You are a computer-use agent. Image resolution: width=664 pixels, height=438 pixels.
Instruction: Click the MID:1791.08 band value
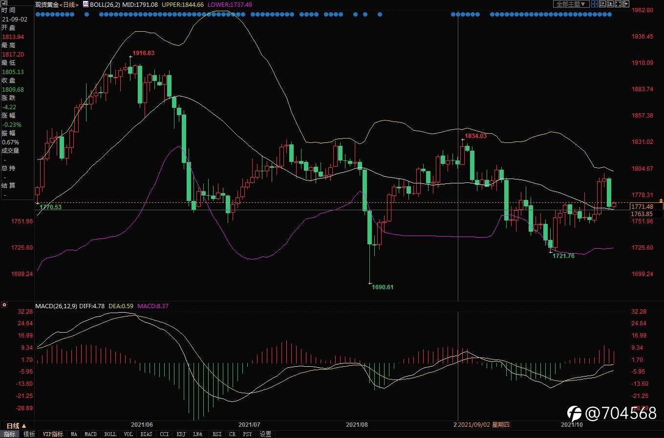(140, 4)
